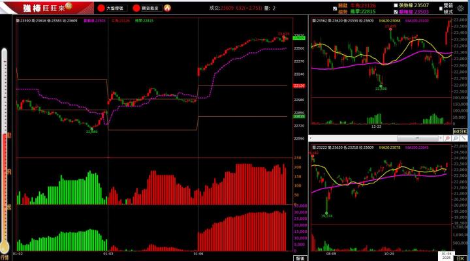Click the scrollbar left arrow
This screenshot has height=261, width=470.
311,138
